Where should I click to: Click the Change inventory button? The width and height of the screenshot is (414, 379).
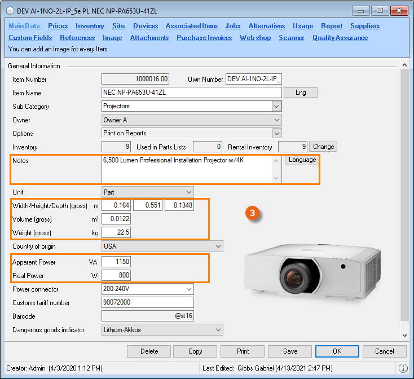point(323,147)
